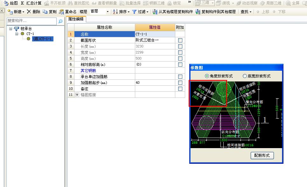The width and height of the screenshot is (307, 187).
Task: Open the 绘图 drawing mode
Action: coord(11,3)
